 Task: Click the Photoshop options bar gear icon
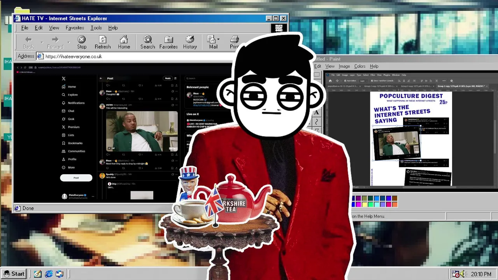pyautogui.click(x=452, y=81)
